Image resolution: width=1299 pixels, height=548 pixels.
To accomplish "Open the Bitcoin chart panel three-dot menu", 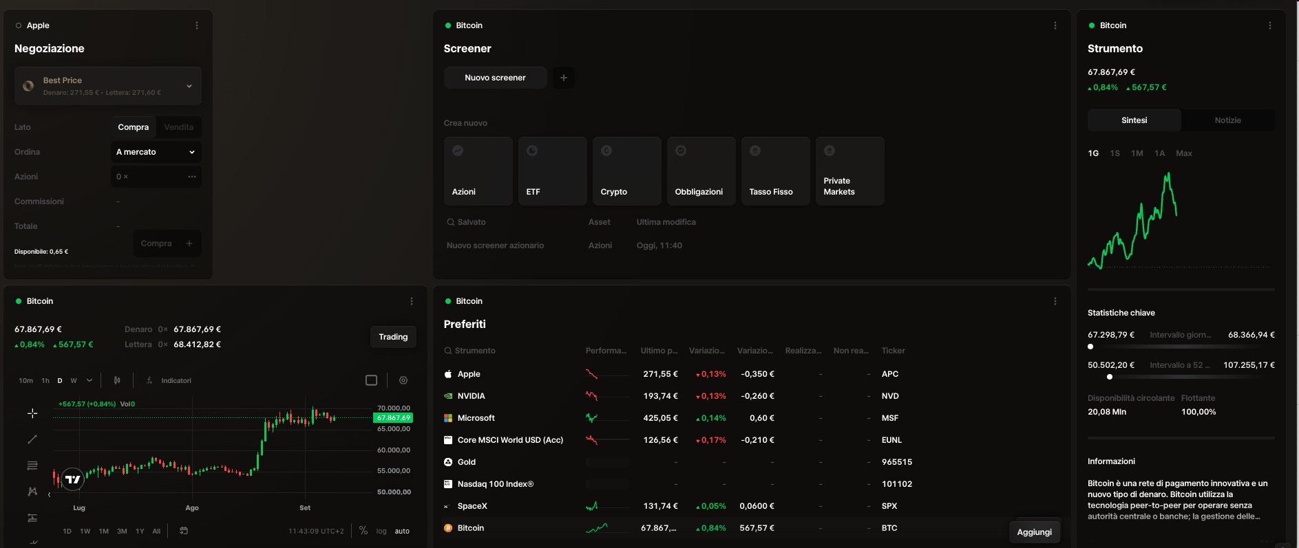I will click(x=412, y=301).
